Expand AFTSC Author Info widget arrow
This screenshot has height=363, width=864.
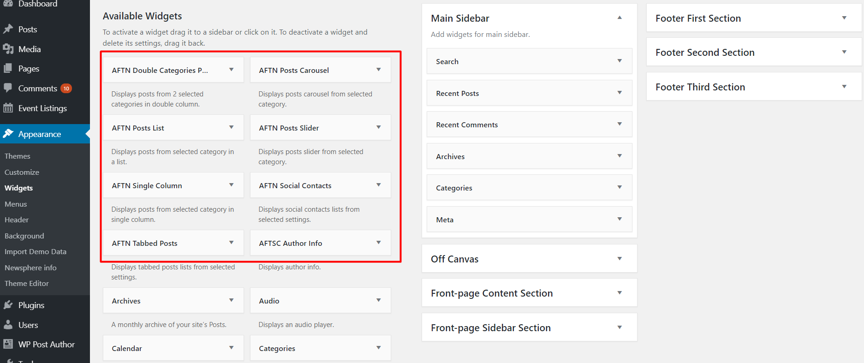point(379,243)
